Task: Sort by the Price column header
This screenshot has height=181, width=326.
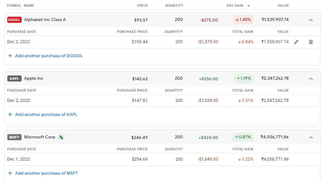Action: [142, 5]
